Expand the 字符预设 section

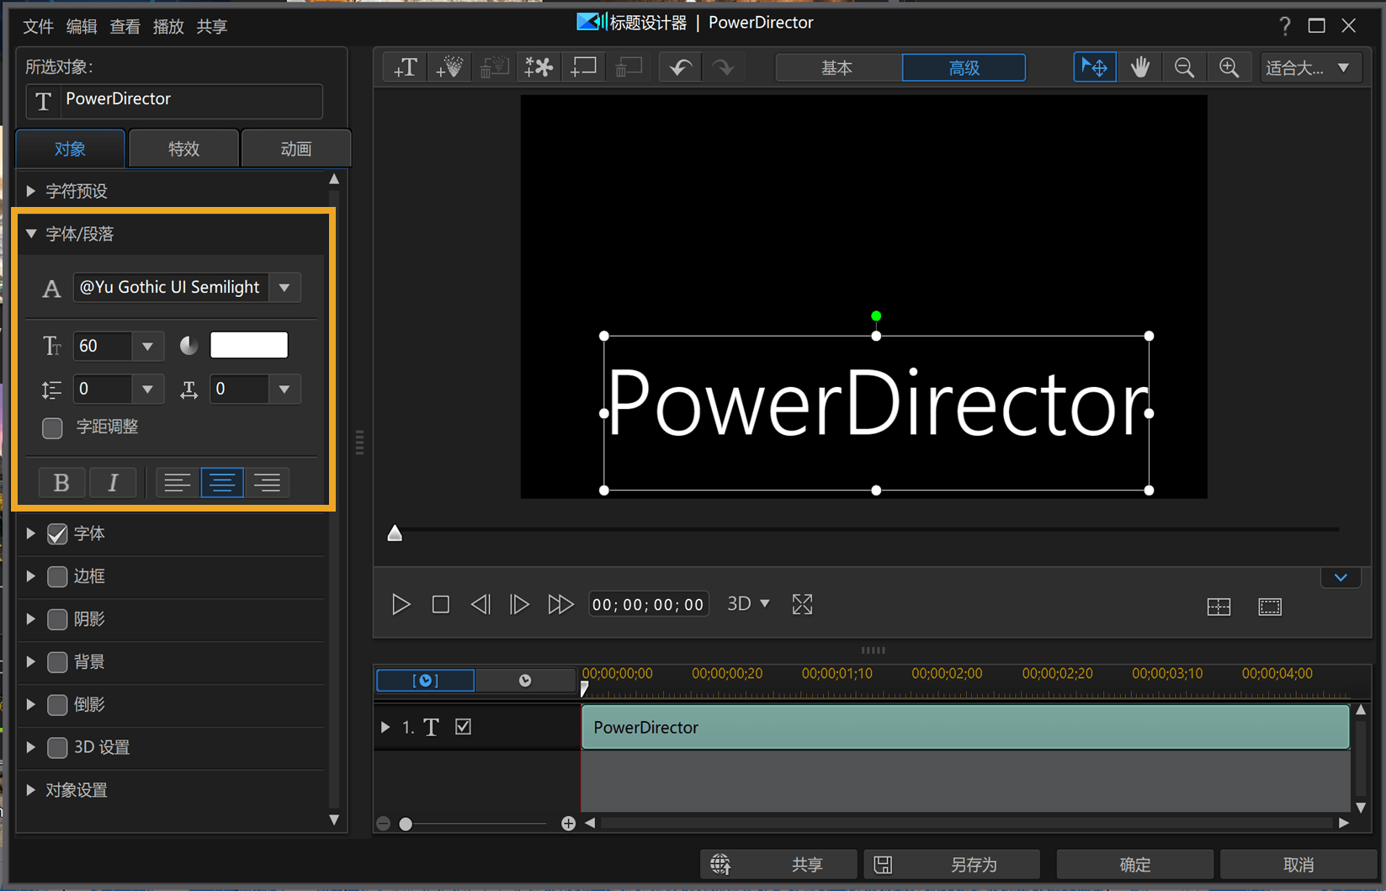pos(31,191)
